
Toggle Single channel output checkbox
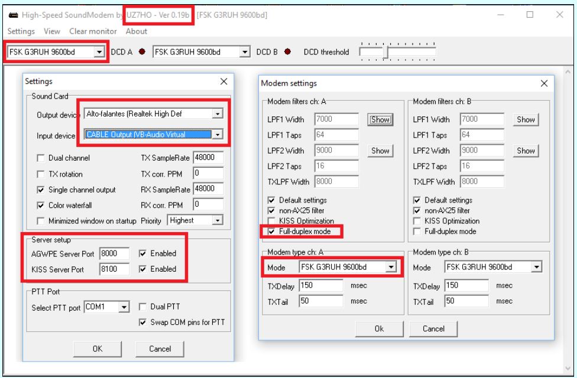tap(40, 190)
